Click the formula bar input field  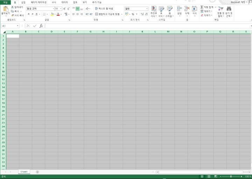[x=148, y=26]
